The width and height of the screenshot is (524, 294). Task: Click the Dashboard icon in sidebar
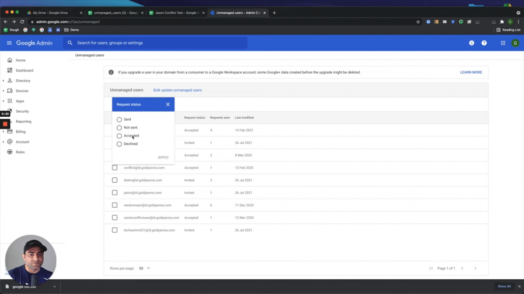[x=10, y=71]
